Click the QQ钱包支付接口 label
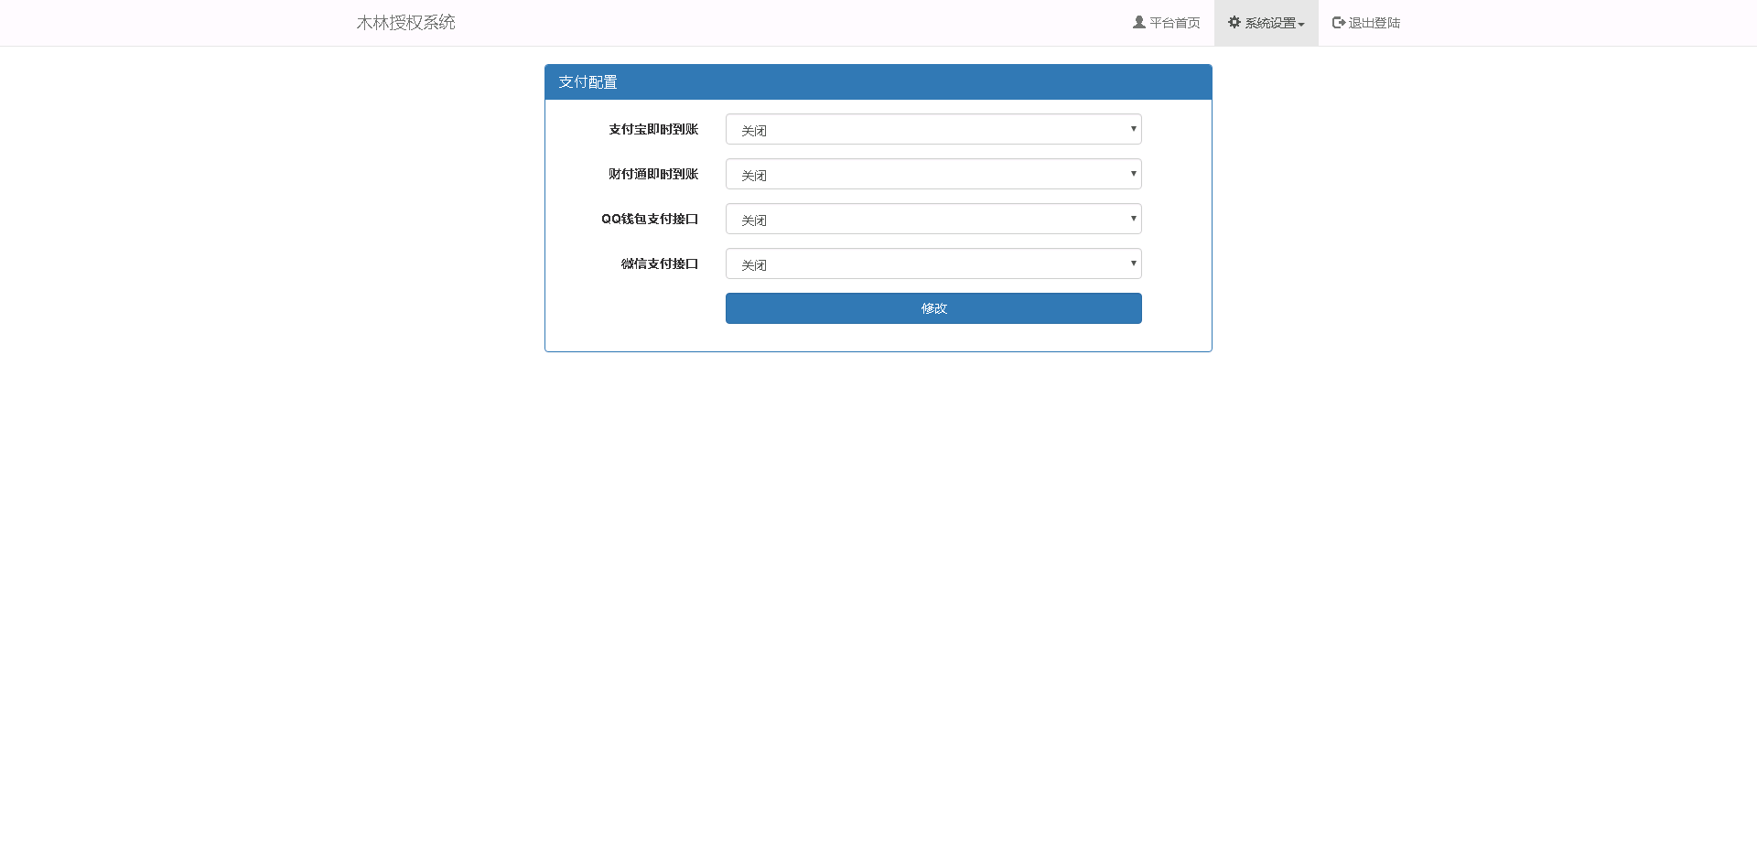1757x860 pixels. point(650,219)
